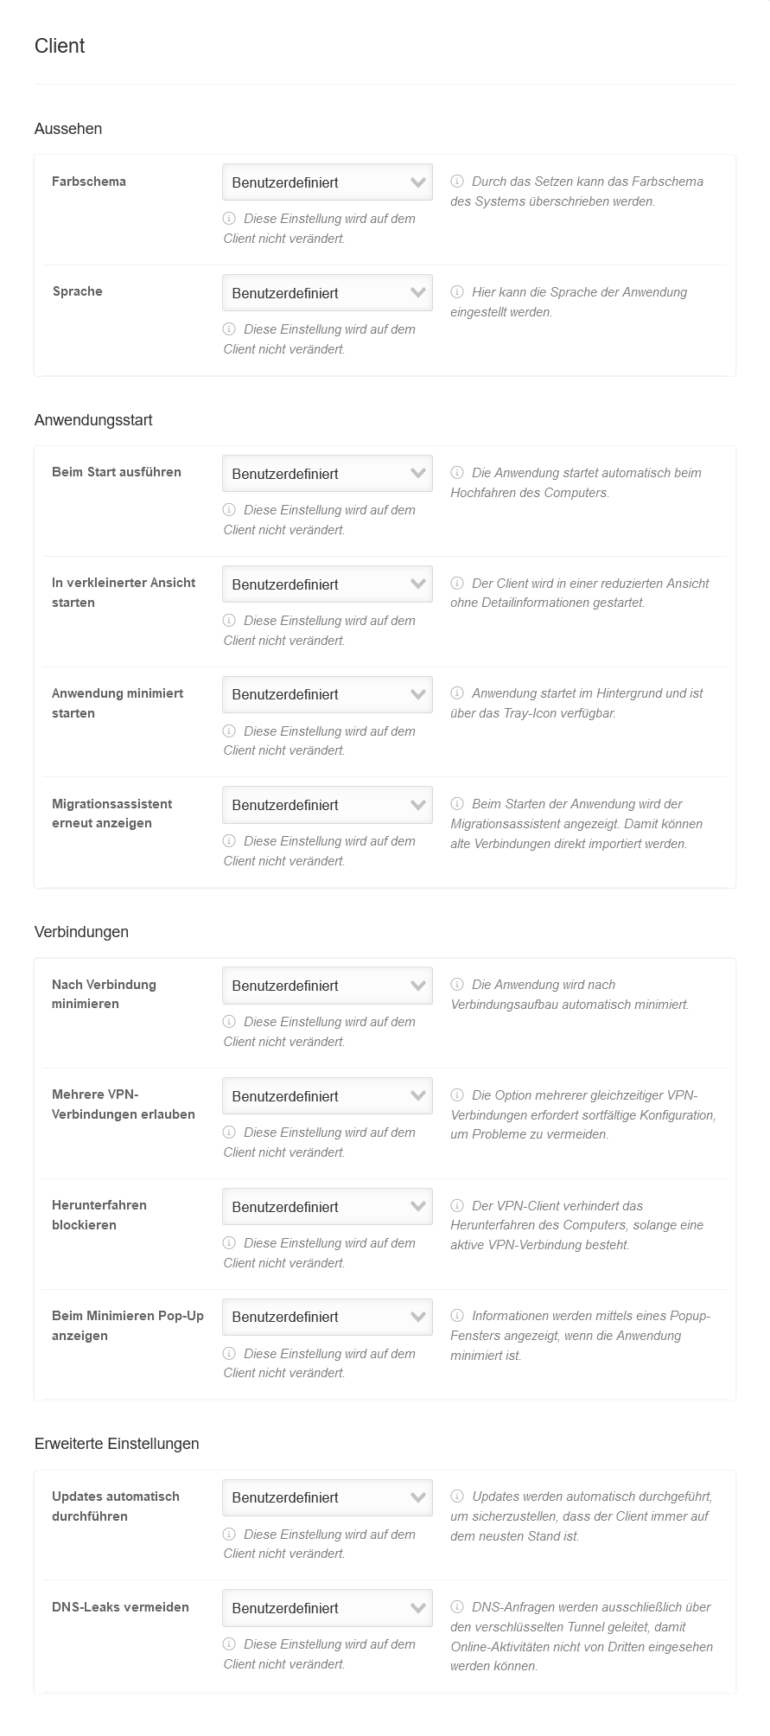Click info icon for Herunterfahren blockieren description
Screen dimensions: 770x1736
pyautogui.click(x=457, y=1206)
